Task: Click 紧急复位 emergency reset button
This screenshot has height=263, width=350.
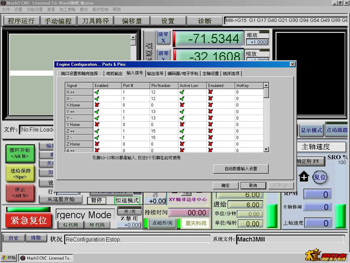Action: [x=29, y=220]
